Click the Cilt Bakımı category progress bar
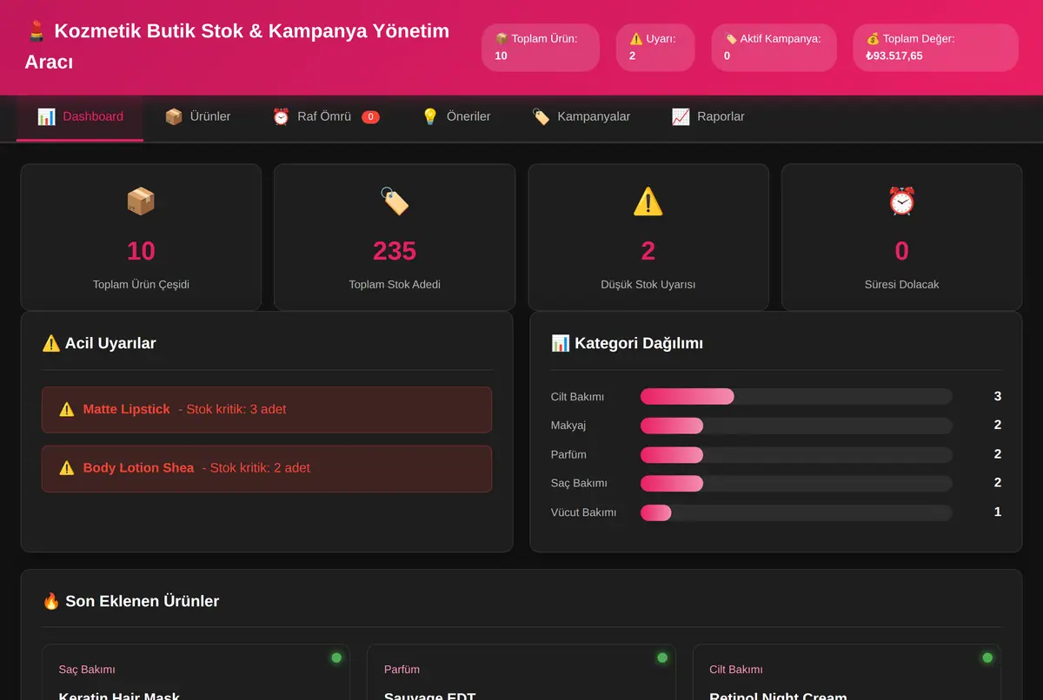1043x700 pixels. click(796, 397)
